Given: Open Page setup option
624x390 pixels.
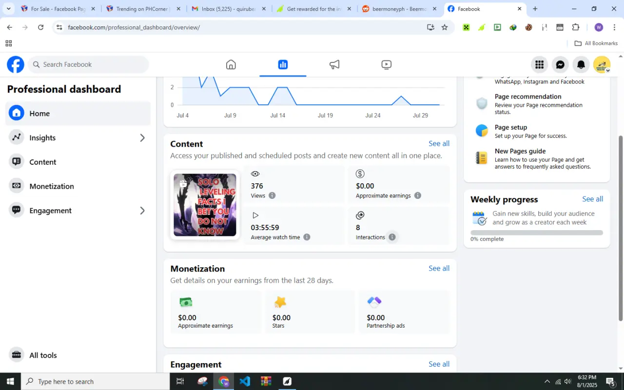Looking at the screenshot, I should (x=537, y=131).
